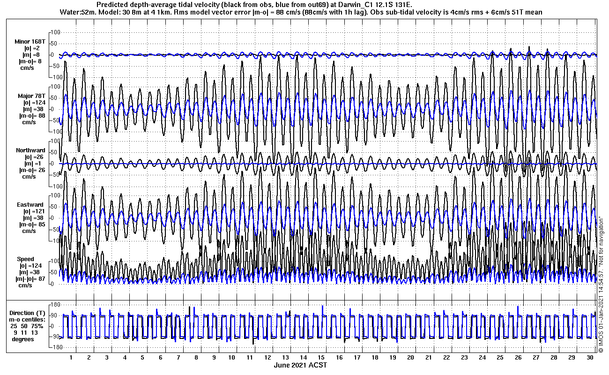Screen dimensions: 609x375
Task: Click the IMOS 'Not for navigation' vertical text
Action: coord(601,284)
